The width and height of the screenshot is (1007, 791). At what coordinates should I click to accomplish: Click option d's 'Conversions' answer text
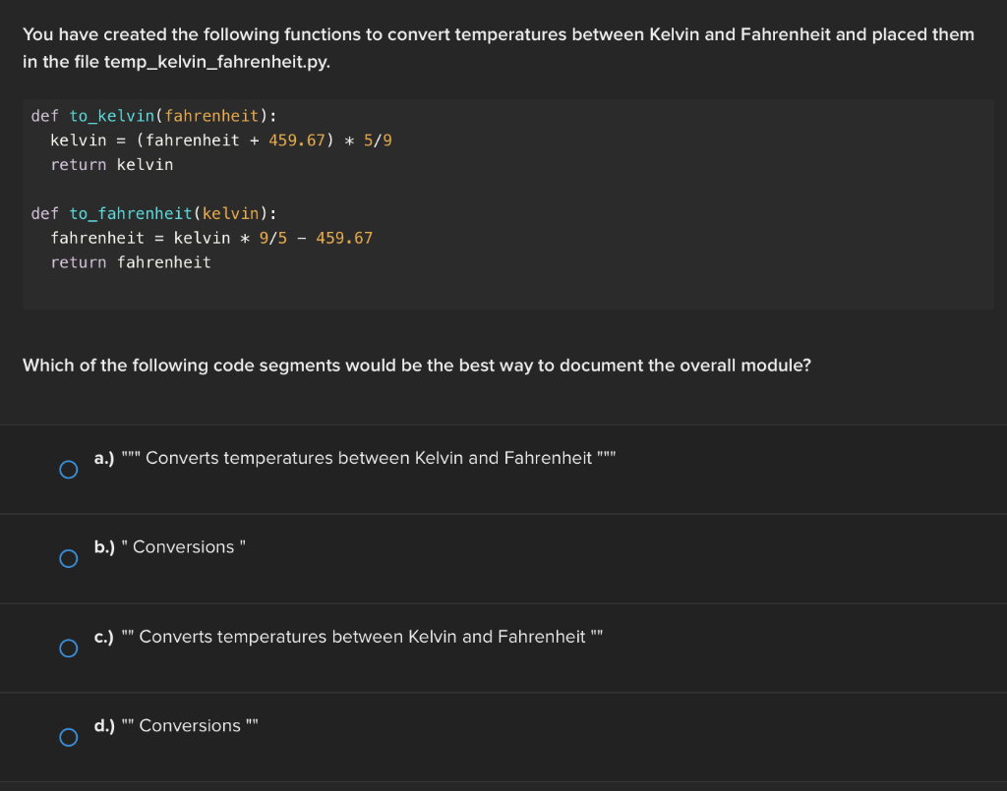[192, 726]
